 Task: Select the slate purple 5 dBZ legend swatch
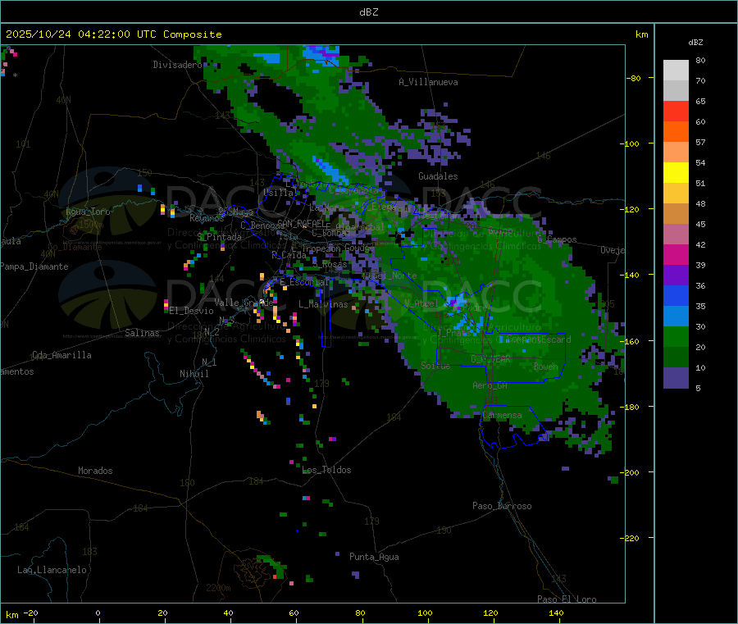tap(676, 377)
